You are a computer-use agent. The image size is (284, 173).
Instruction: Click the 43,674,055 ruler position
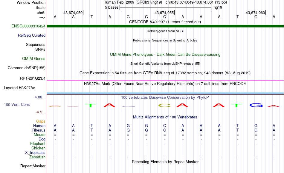point(164,13)
